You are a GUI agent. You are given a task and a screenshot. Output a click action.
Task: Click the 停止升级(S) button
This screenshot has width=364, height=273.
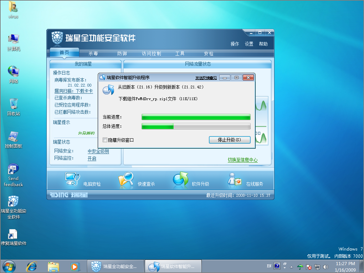[x=230, y=140]
